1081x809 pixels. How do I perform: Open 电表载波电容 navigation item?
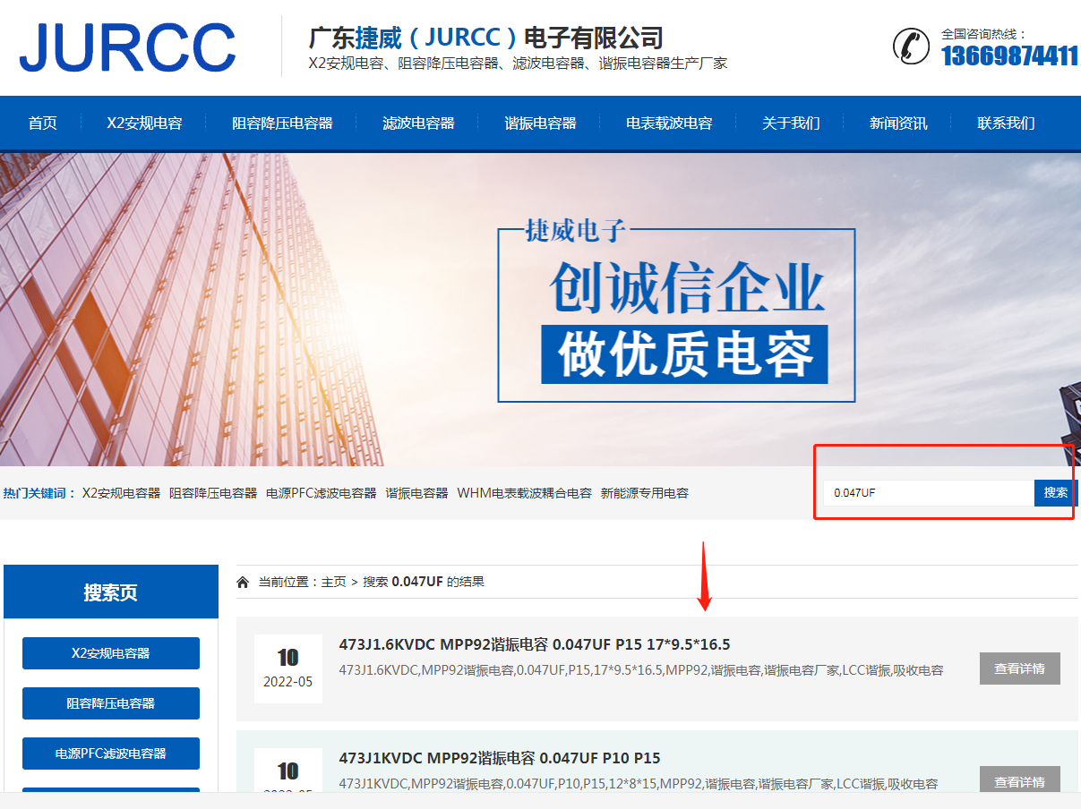669,123
